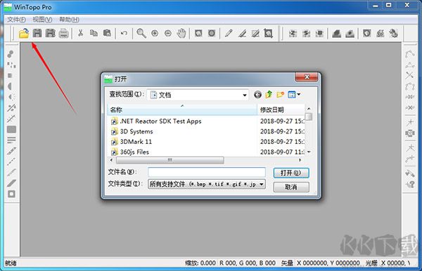Click the vertical scrollbar up arrow in file list
422x271 pixels.
pos(309,109)
